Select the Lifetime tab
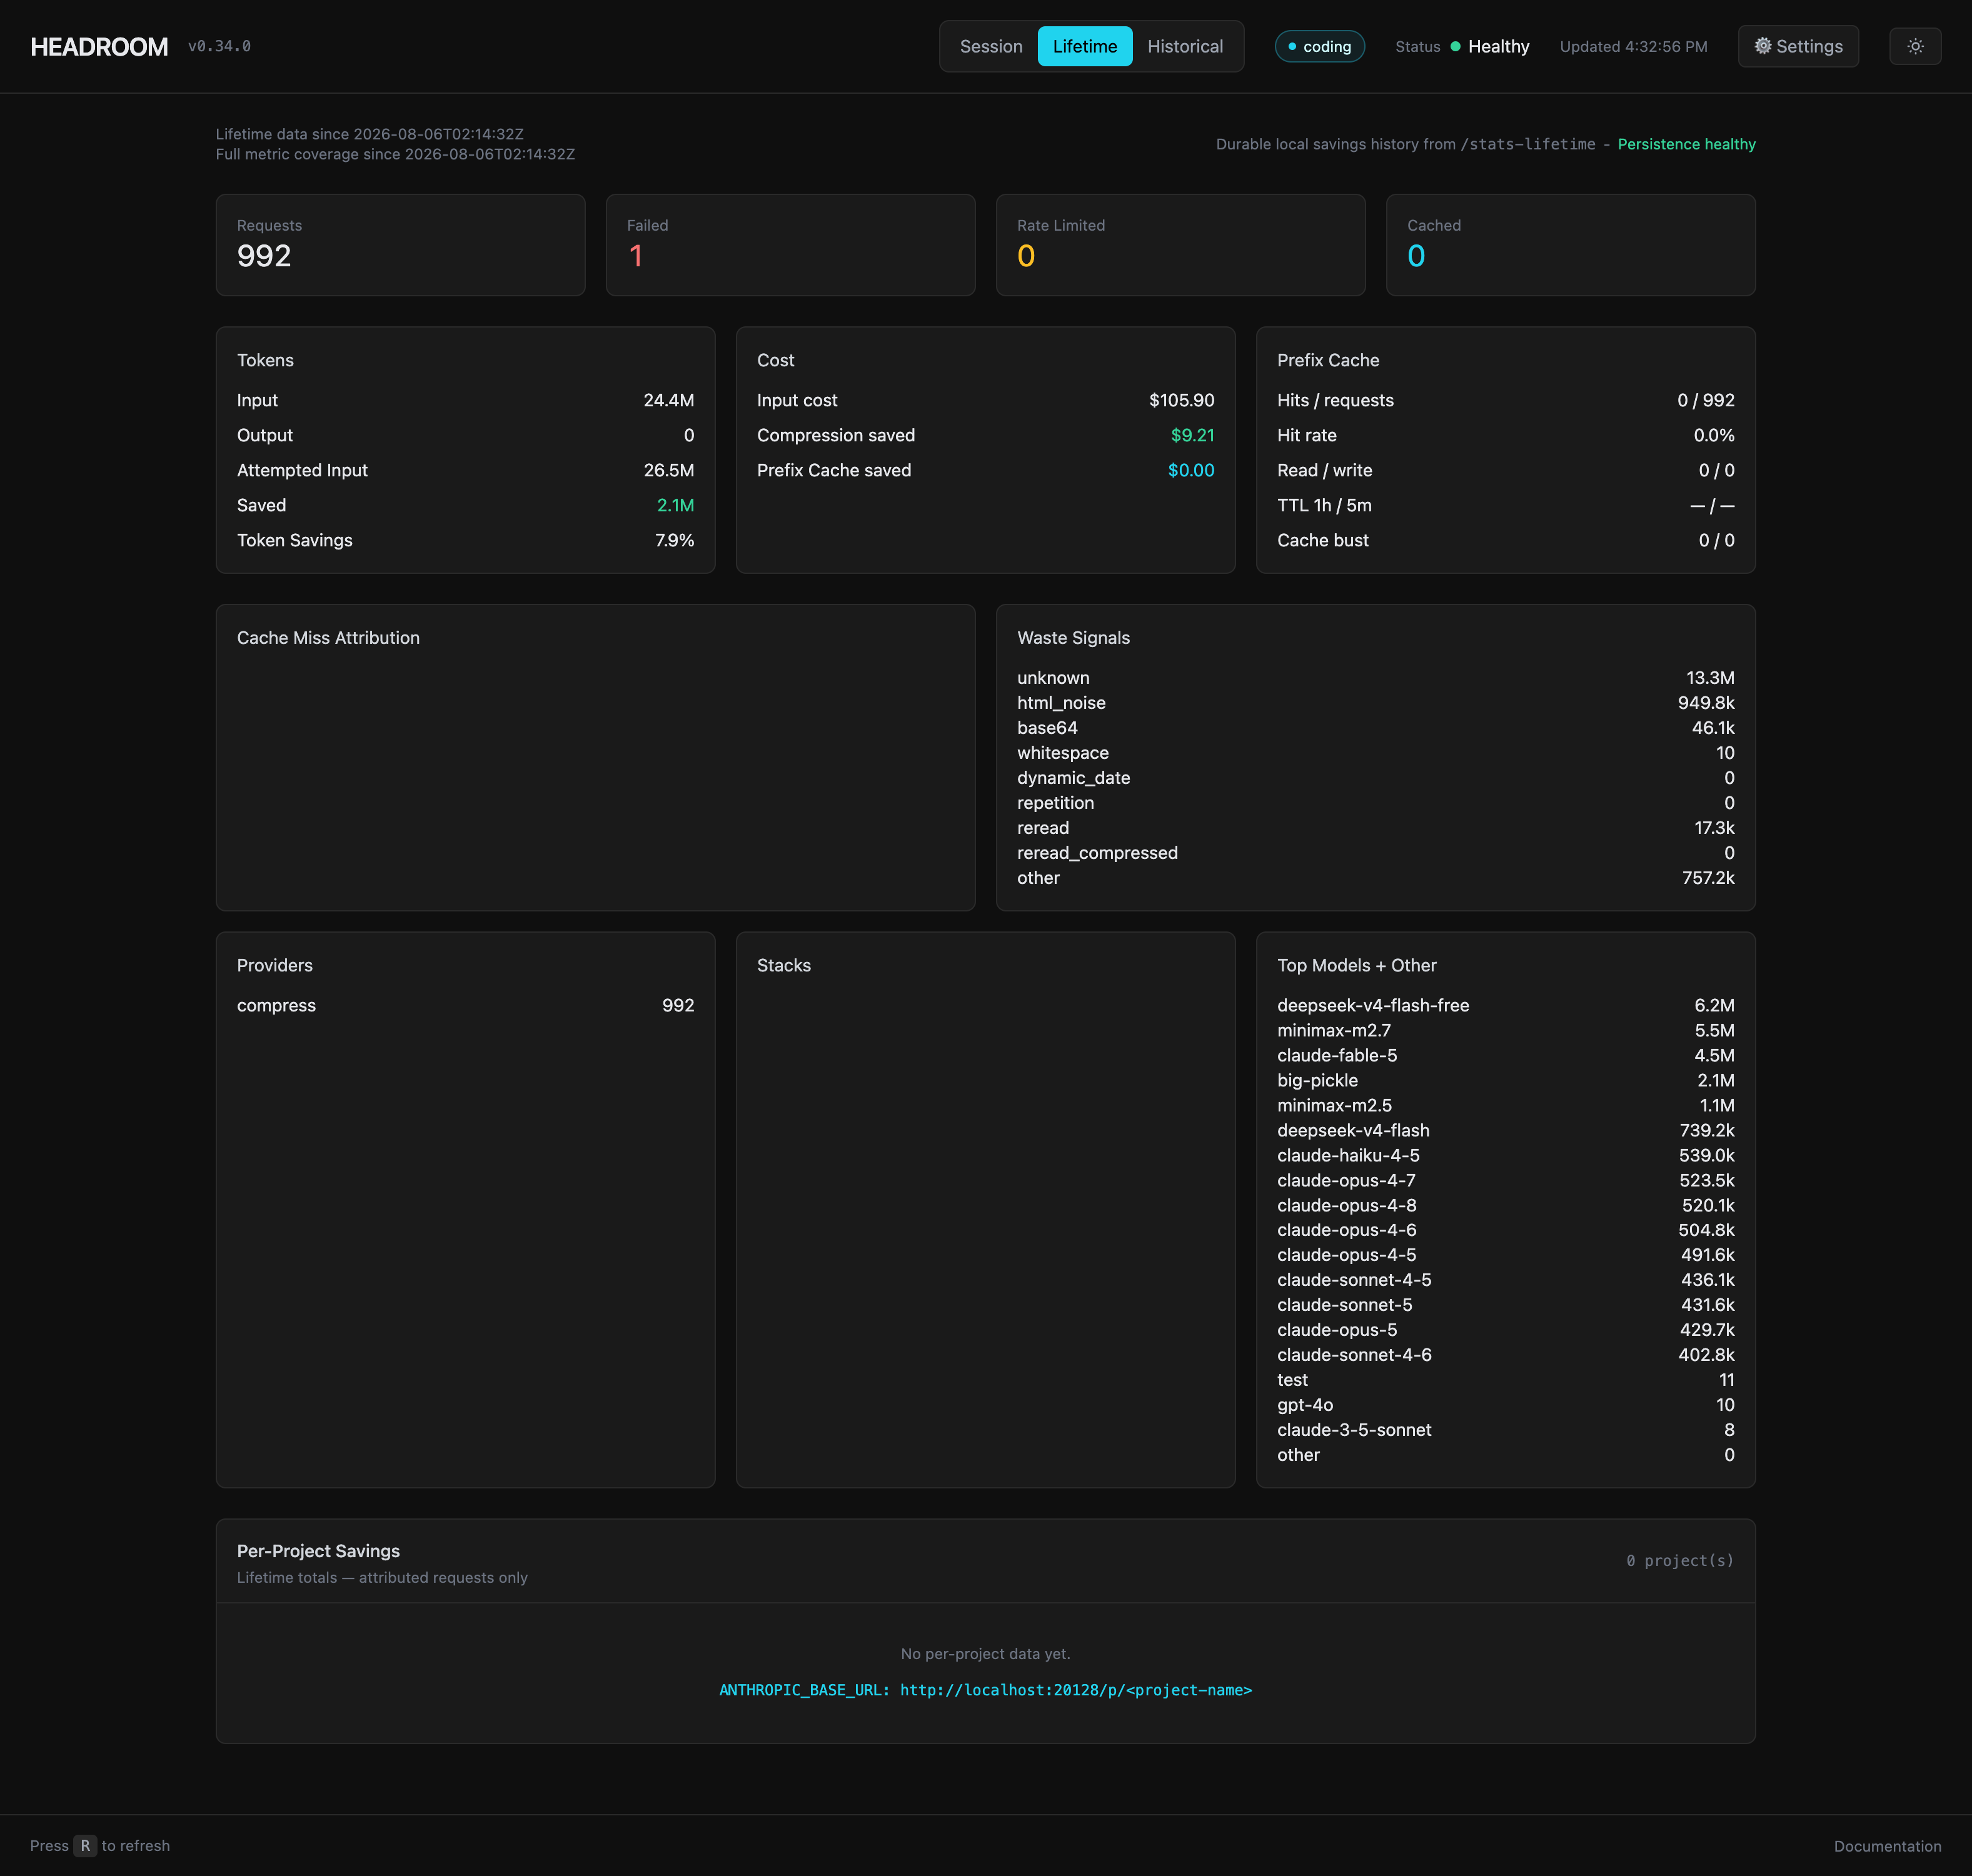The height and width of the screenshot is (1876, 1972). point(1084,46)
